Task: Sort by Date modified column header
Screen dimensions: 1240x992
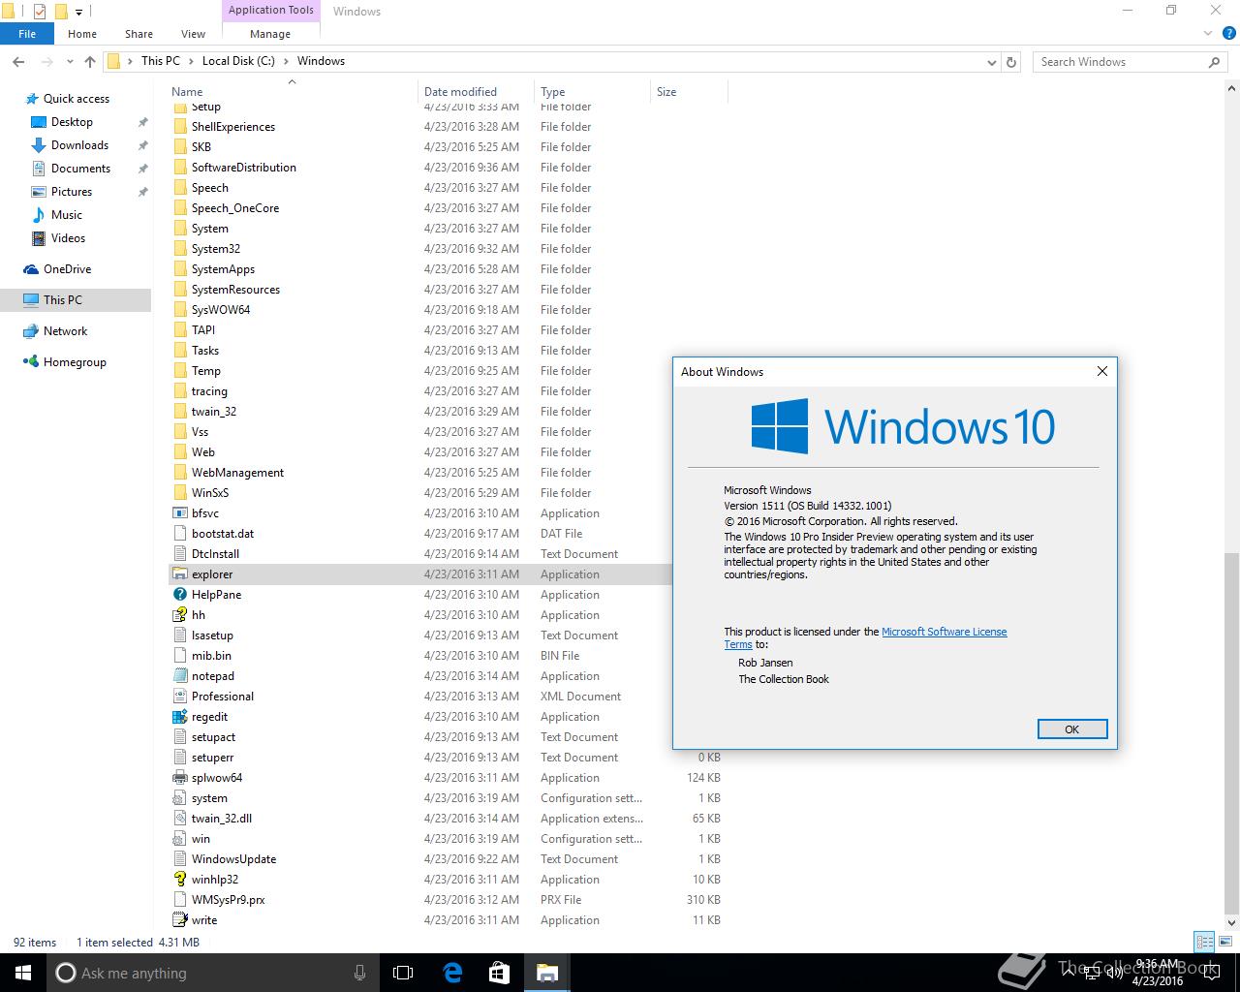Action: pos(477,92)
